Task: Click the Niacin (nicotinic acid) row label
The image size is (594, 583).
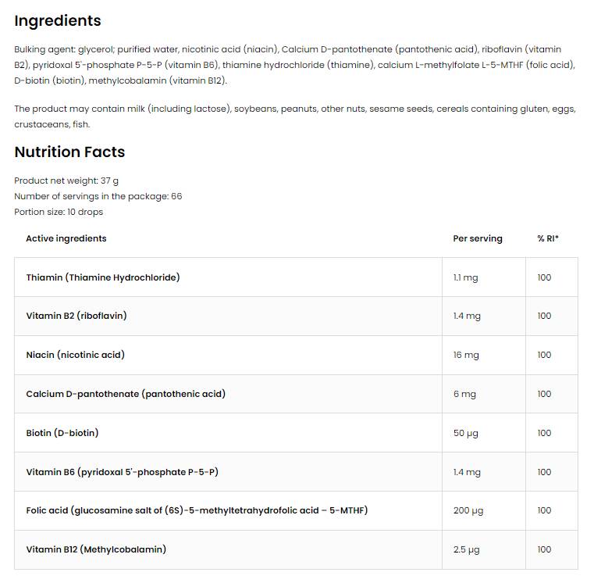Action: point(75,355)
